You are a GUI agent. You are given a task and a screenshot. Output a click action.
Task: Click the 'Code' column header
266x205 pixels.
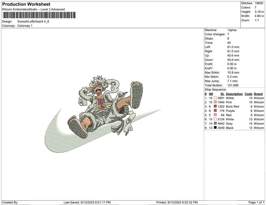click(249, 94)
